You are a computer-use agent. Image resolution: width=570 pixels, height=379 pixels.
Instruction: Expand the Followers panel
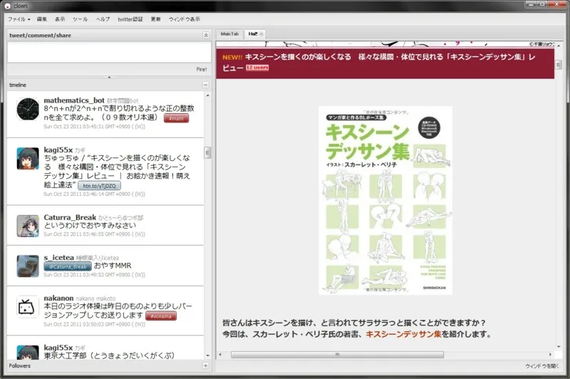click(x=206, y=365)
